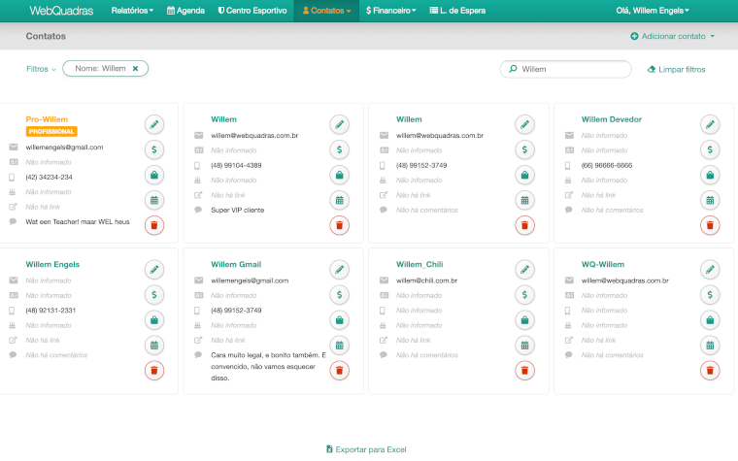
Task: Expand the Filtros dropdown
Action: pyautogui.click(x=41, y=69)
